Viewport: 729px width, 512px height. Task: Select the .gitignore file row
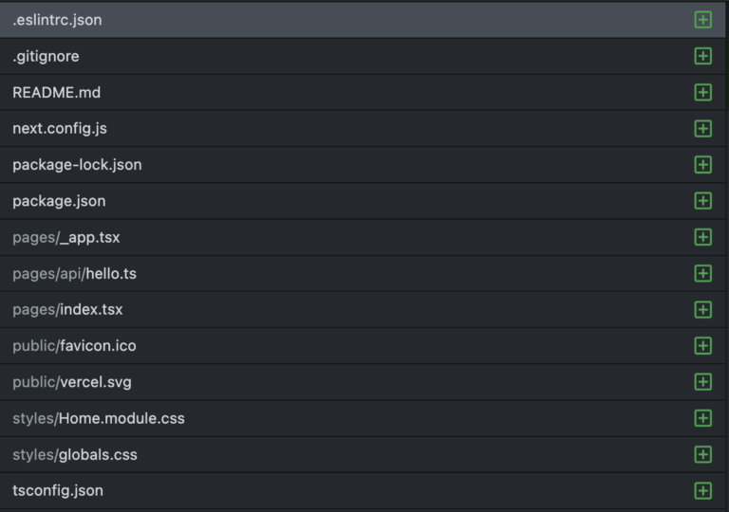point(46,56)
